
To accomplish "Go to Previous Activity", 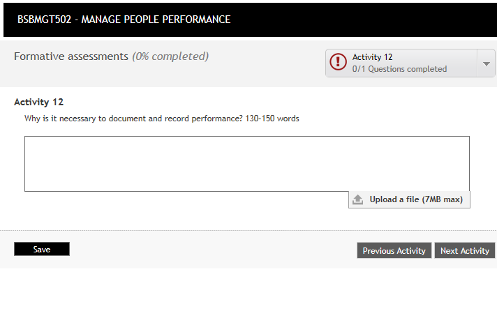I will (x=394, y=251).
